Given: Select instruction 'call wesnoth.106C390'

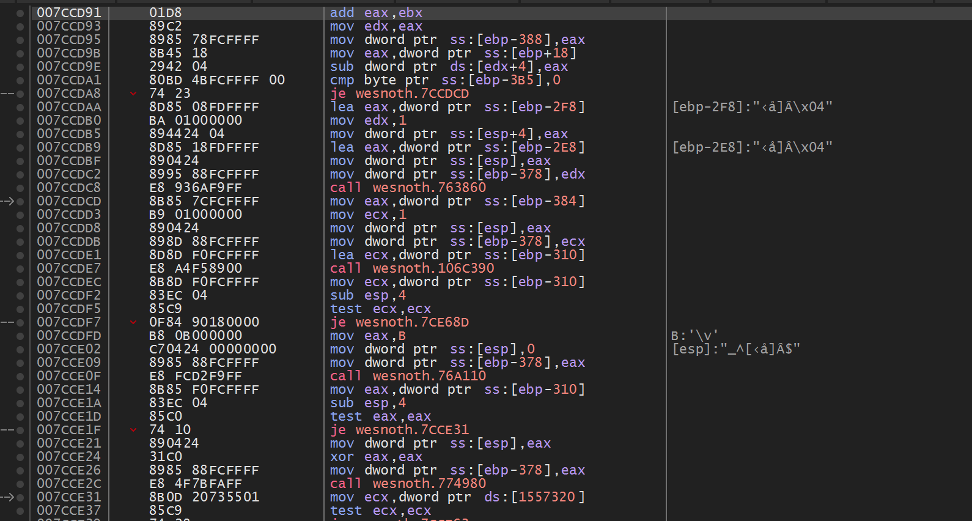Looking at the screenshot, I should coord(413,268).
